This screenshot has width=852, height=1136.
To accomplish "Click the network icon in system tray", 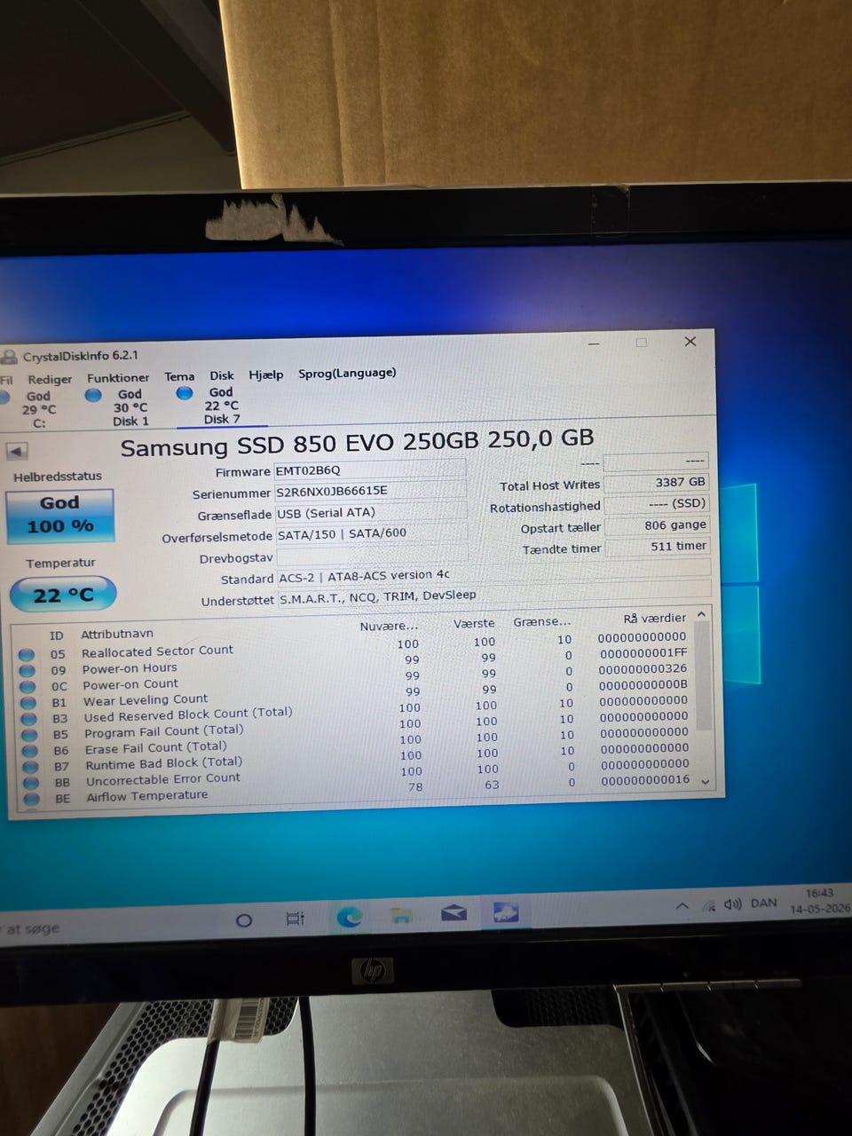I will [x=709, y=906].
